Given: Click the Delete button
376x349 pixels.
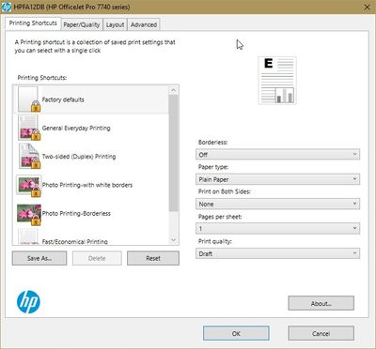Looking at the screenshot, I should [x=97, y=258].
